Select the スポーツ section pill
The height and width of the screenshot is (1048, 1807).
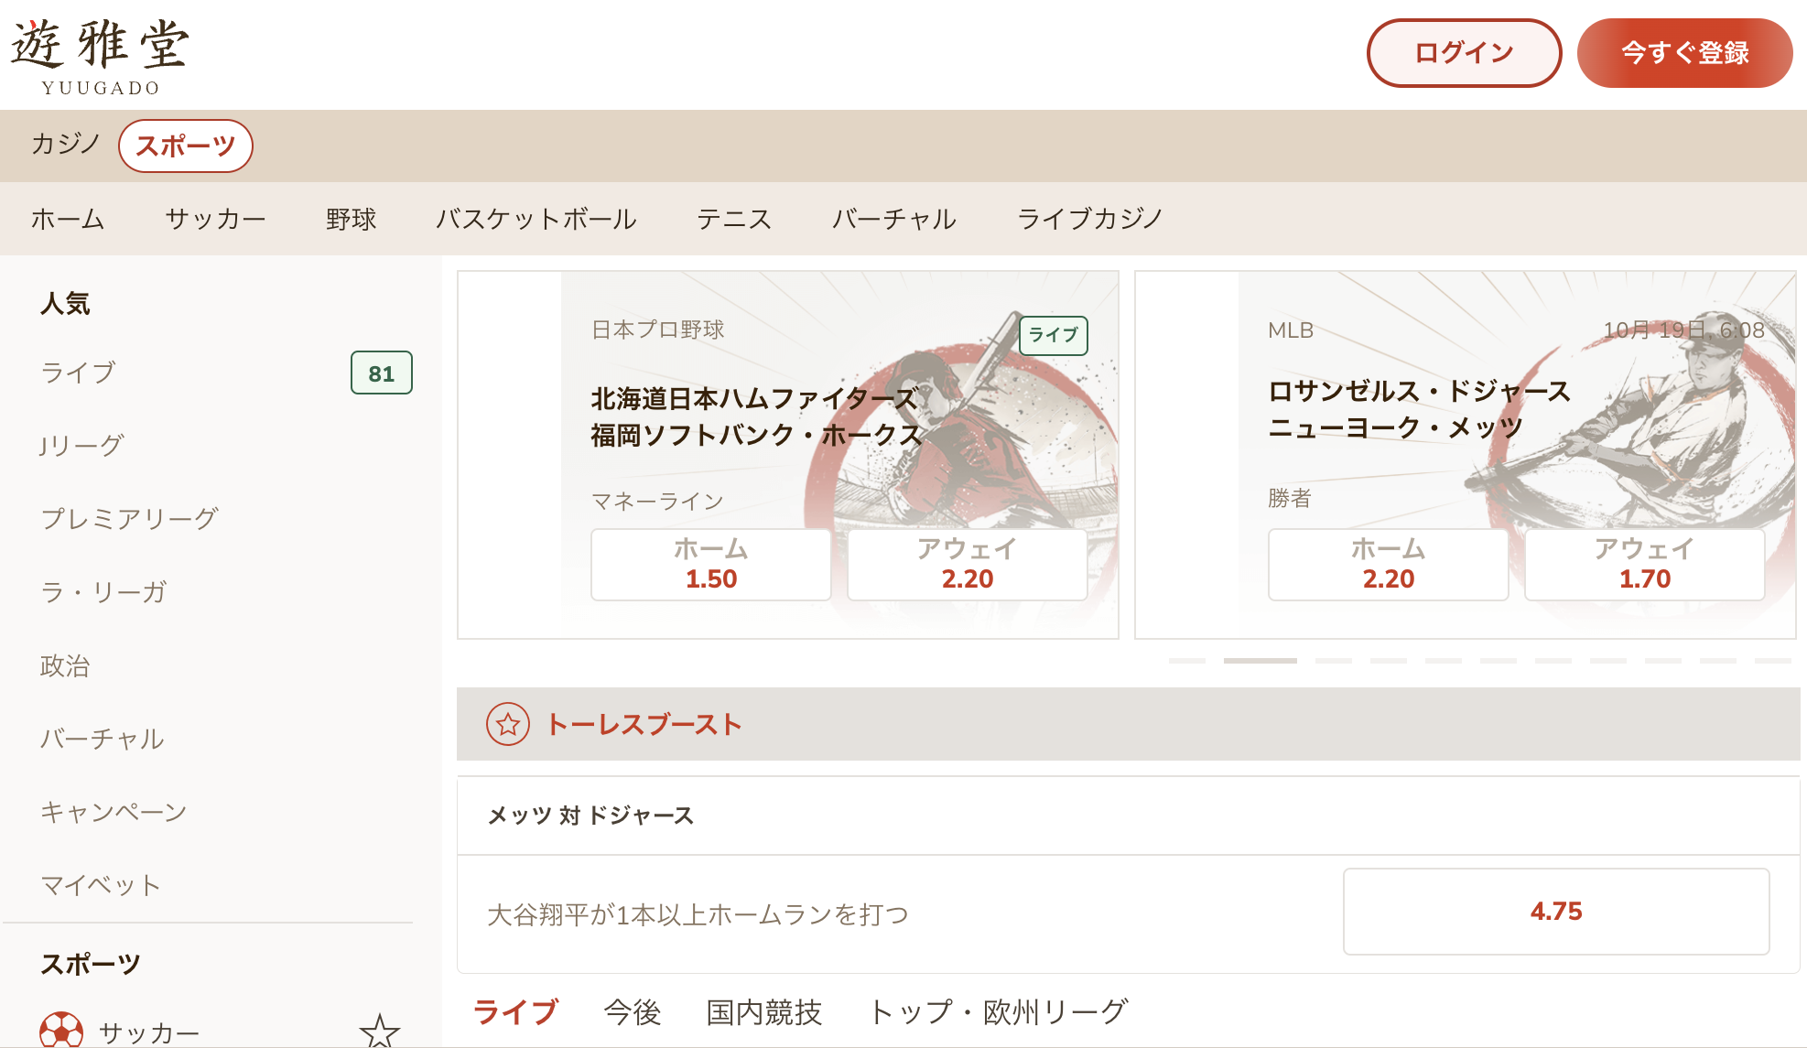click(x=186, y=146)
